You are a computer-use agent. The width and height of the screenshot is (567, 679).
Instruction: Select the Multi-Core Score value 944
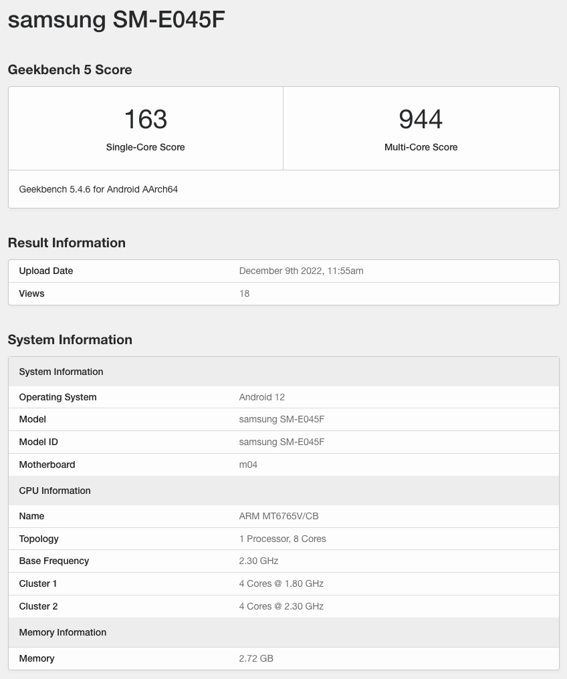(421, 120)
